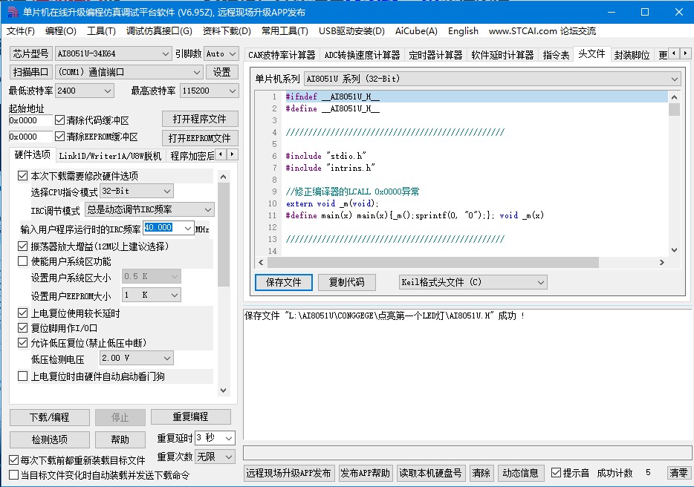Open the 调试仿真接口(G) menu

(x=159, y=31)
